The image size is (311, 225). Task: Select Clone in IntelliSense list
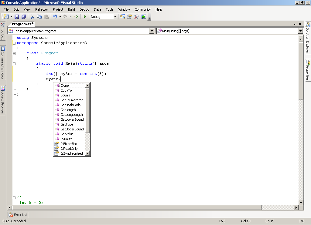70,86
